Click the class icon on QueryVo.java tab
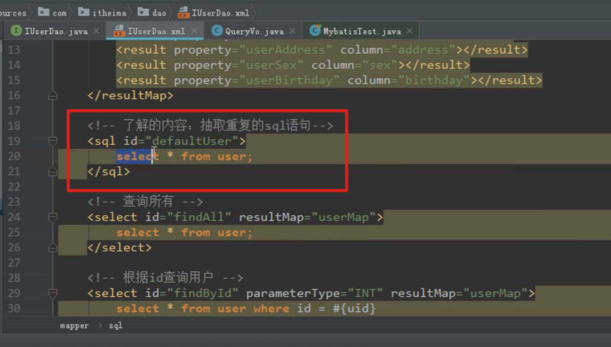This screenshot has height=347, width=611. (x=217, y=30)
